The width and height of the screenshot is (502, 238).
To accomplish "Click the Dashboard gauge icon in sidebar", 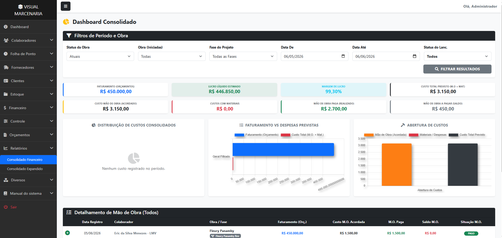I will pos(6,27).
